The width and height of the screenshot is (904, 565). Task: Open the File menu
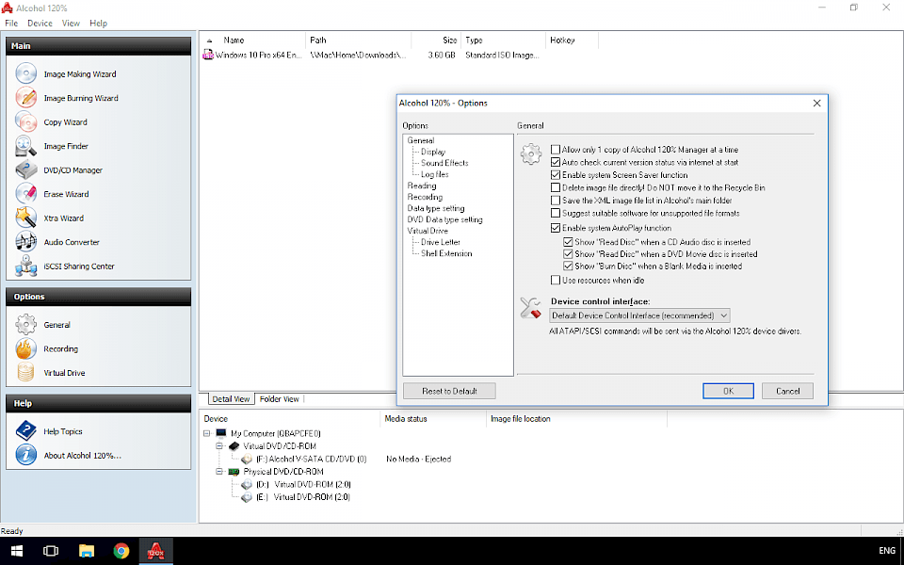coord(11,24)
